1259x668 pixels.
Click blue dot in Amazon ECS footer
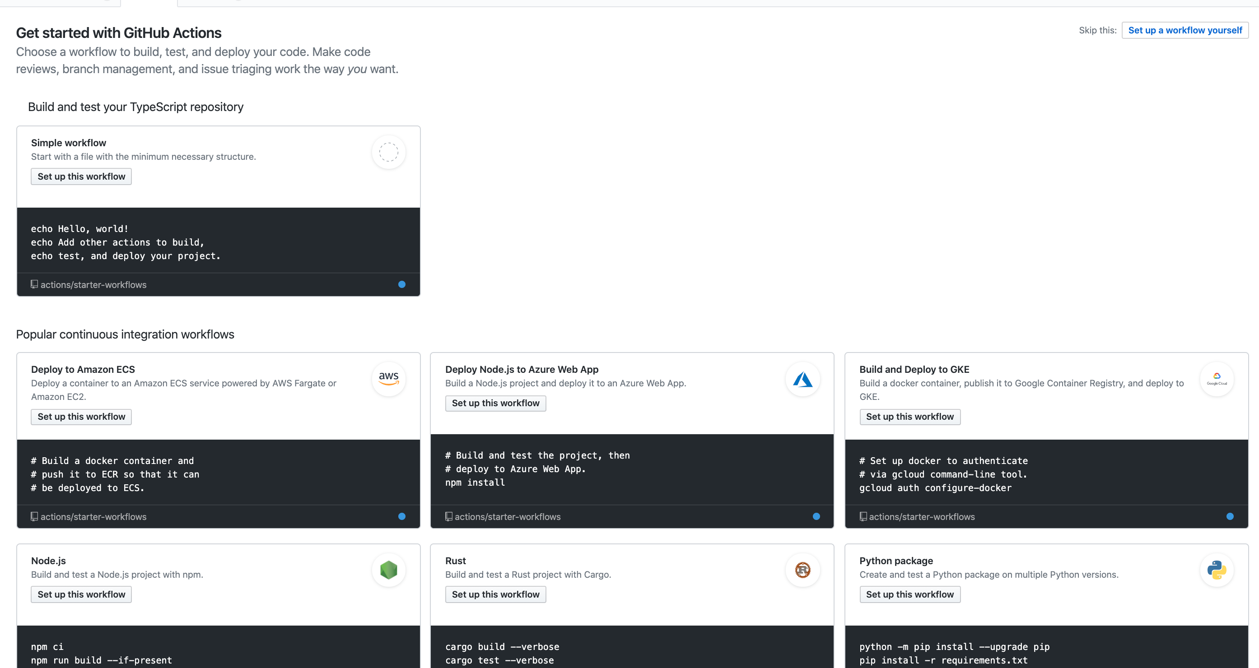(x=402, y=516)
